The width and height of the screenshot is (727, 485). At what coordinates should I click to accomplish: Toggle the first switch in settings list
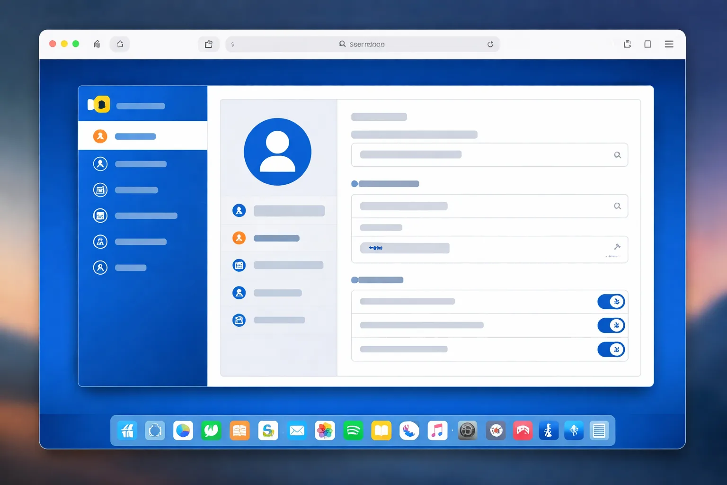point(611,302)
